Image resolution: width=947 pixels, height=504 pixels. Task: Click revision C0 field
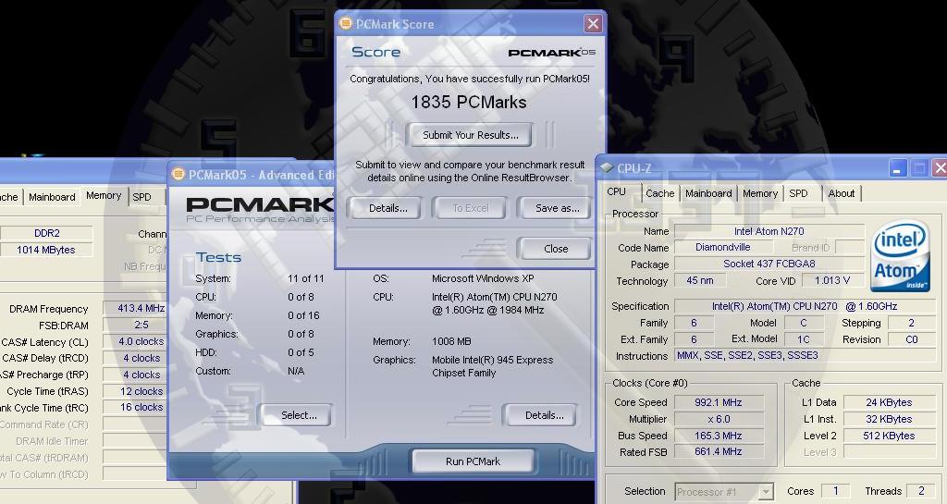tap(911, 339)
